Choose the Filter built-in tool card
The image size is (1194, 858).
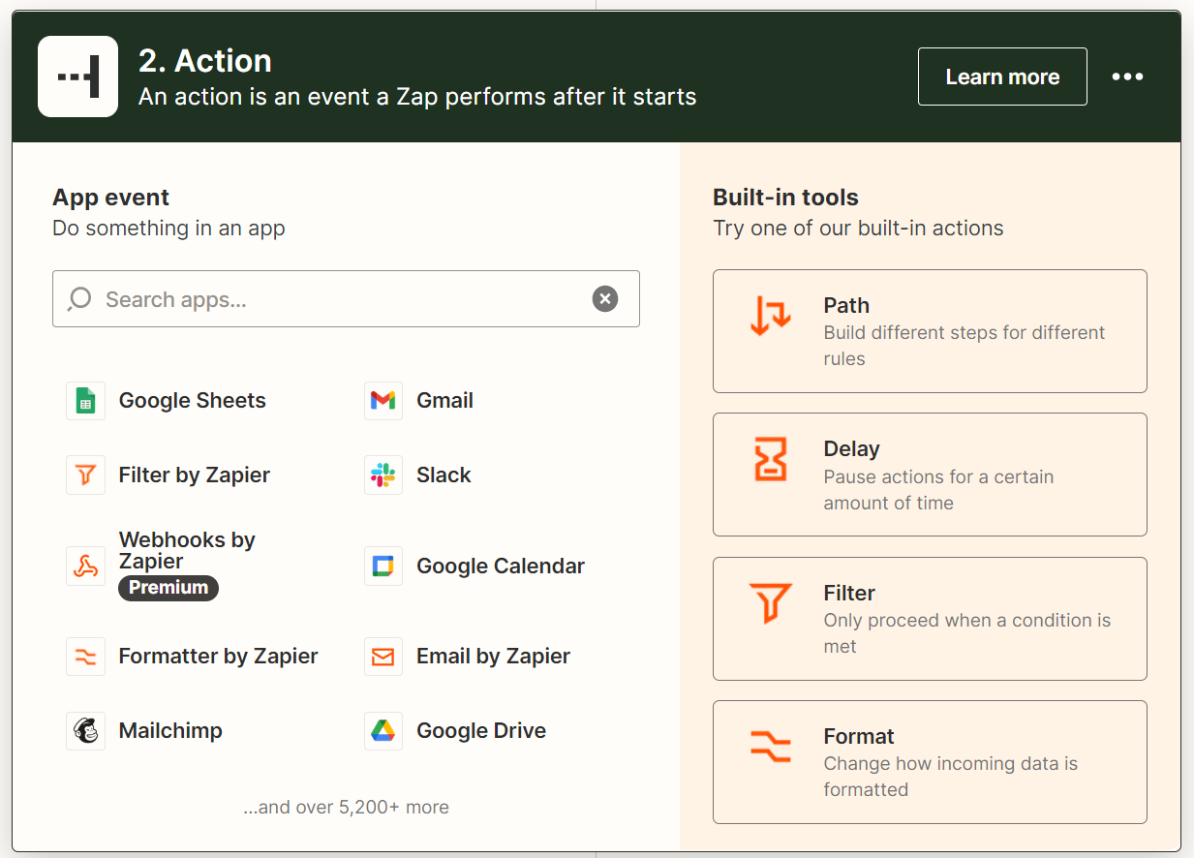[x=930, y=619]
